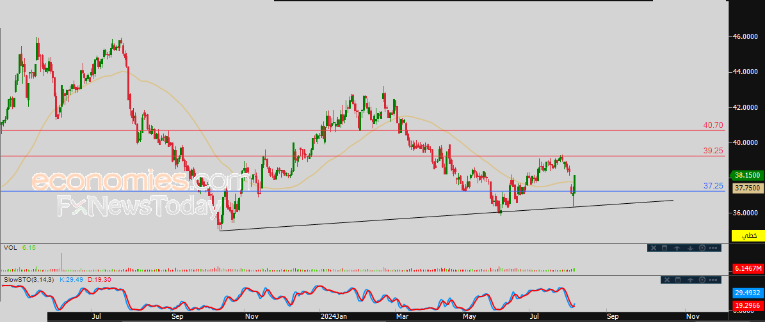Click the May time axis label
Viewport: 765px width, 322px height.
tap(471, 317)
